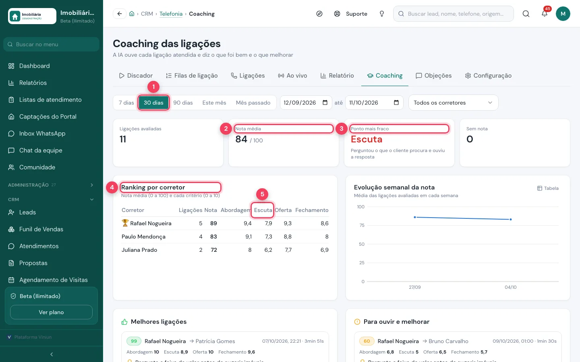This screenshot has height=362, width=580.
Task: Open Listas de atendimento
Action: 52,100
